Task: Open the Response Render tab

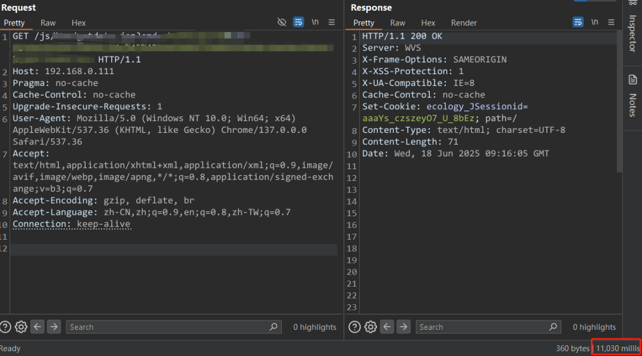Action: click(x=464, y=23)
